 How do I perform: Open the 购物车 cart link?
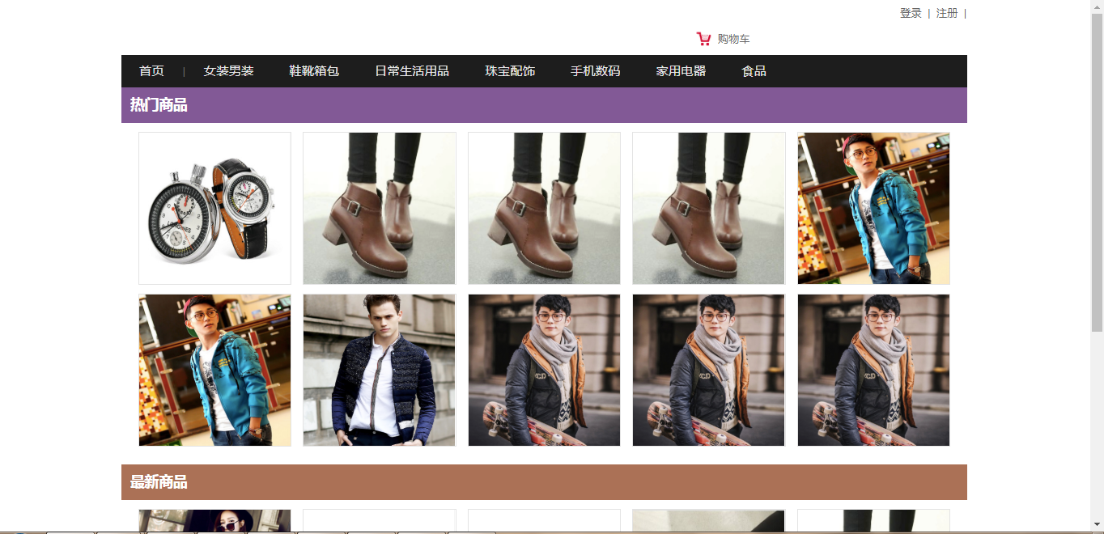pyautogui.click(x=733, y=39)
